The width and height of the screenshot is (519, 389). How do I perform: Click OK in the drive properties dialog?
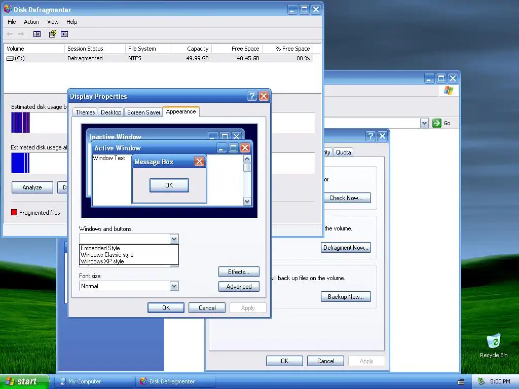284,361
